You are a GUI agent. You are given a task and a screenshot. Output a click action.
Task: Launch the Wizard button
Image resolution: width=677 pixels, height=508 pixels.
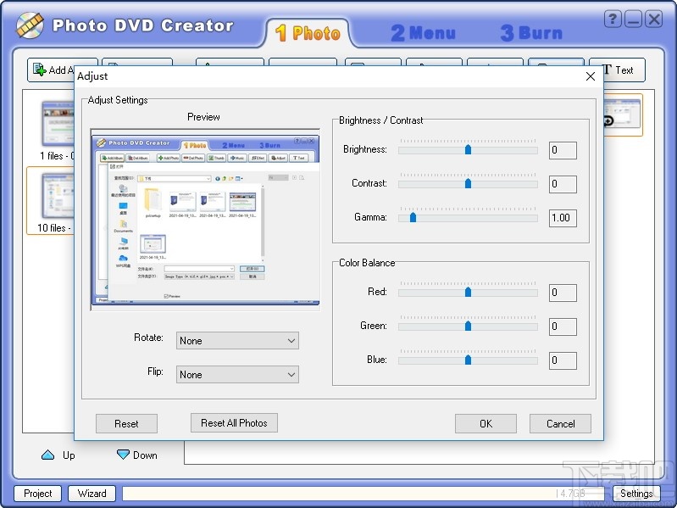click(x=92, y=494)
